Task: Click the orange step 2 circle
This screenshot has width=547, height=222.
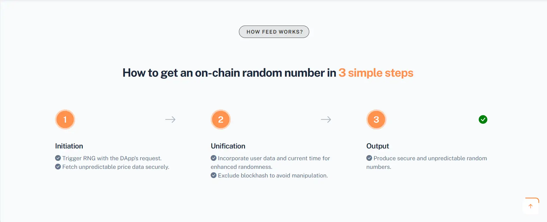Action: pos(221,119)
